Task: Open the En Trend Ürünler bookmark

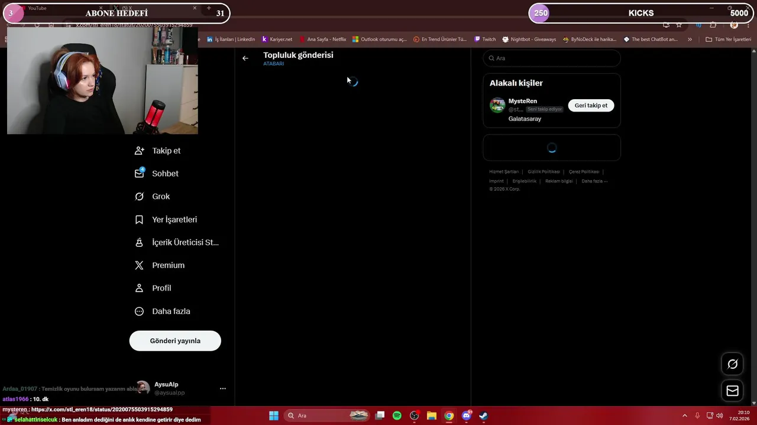Action: pyautogui.click(x=440, y=40)
